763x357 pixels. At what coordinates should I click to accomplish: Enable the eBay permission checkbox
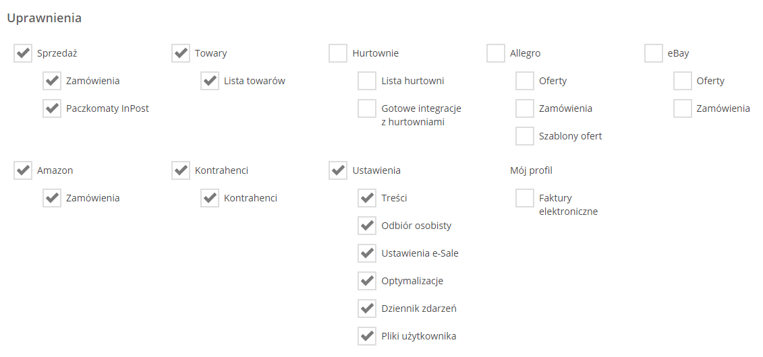click(654, 53)
